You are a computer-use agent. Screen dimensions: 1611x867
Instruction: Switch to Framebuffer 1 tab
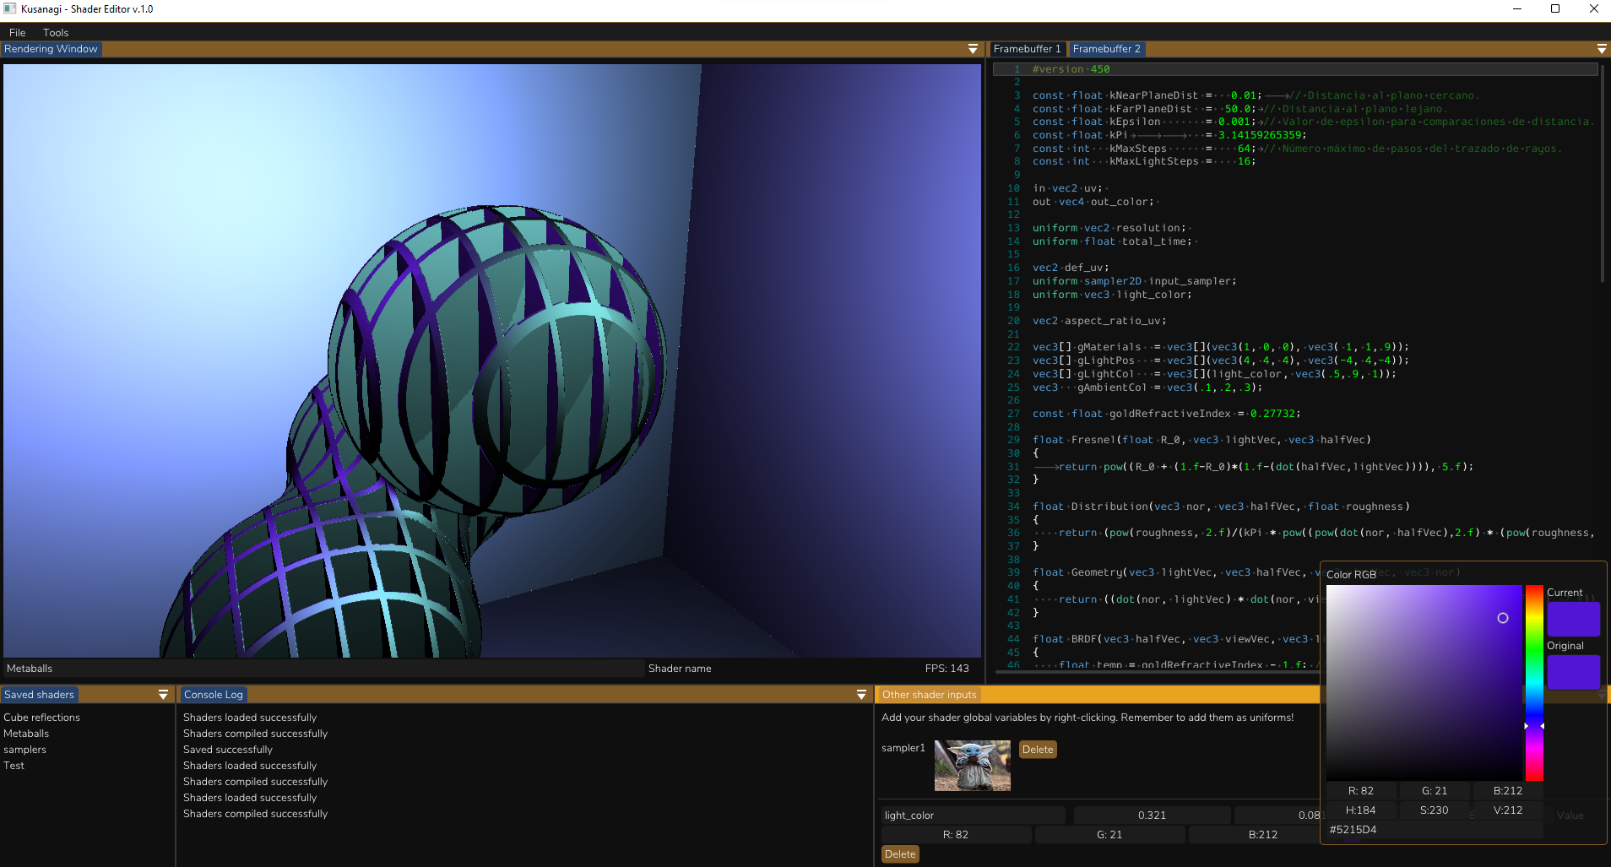1027,49
